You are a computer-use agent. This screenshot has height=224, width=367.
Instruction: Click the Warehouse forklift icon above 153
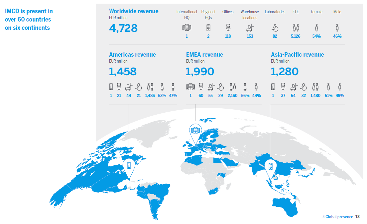(250, 28)
